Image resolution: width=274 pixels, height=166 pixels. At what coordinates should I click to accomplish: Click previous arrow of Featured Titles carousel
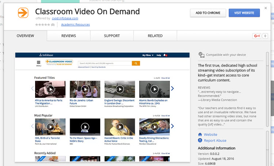(x=32, y=88)
